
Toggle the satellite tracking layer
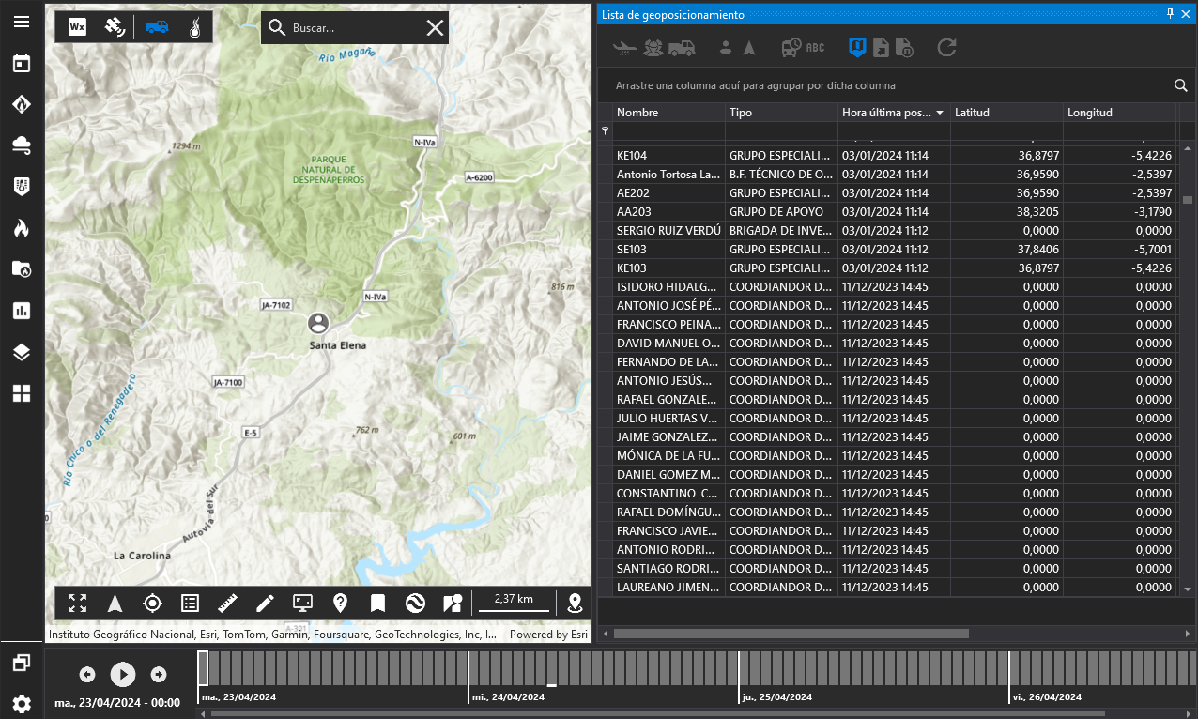click(115, 27)
